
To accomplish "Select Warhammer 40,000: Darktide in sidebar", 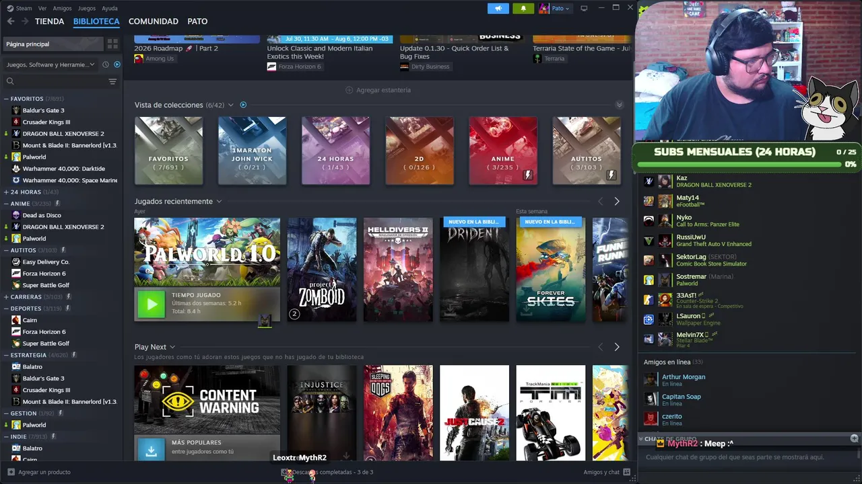I will tap(63, 169).
